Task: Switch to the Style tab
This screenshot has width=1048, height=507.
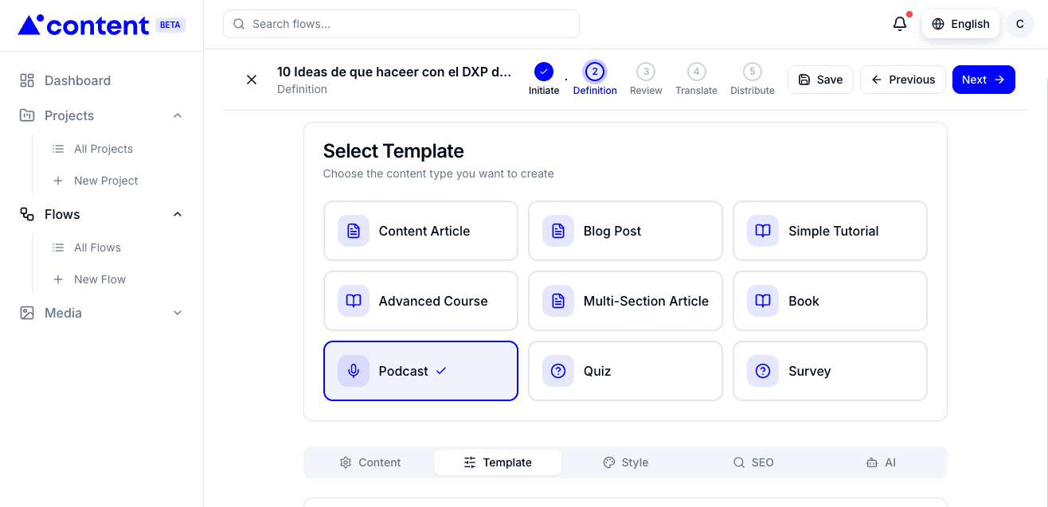Action: click(626, 462)
